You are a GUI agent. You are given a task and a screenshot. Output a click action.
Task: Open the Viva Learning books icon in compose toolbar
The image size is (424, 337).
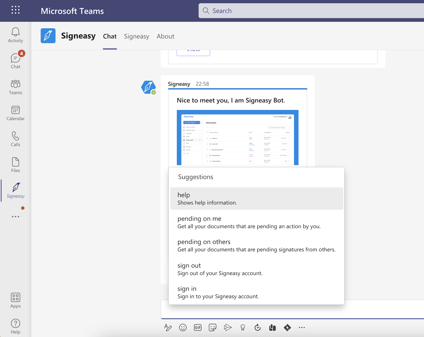[272, 327]
